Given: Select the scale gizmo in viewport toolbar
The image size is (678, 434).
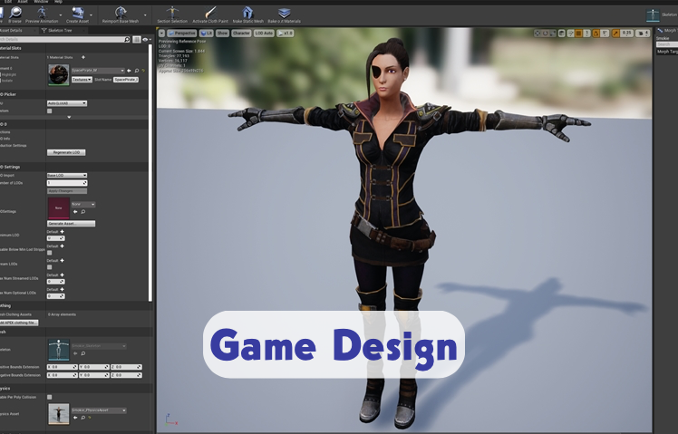Looking at the screenshot, I should click(x=553, y=33).
